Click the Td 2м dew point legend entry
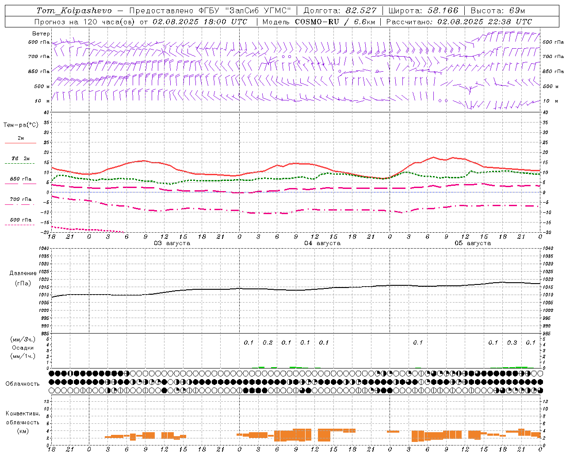The image size is (566, 453). [x=21, y=158]
